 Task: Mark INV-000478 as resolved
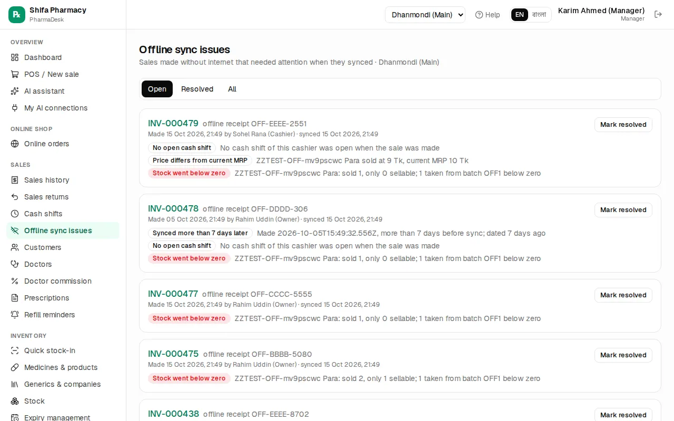[x=623, y=210]
